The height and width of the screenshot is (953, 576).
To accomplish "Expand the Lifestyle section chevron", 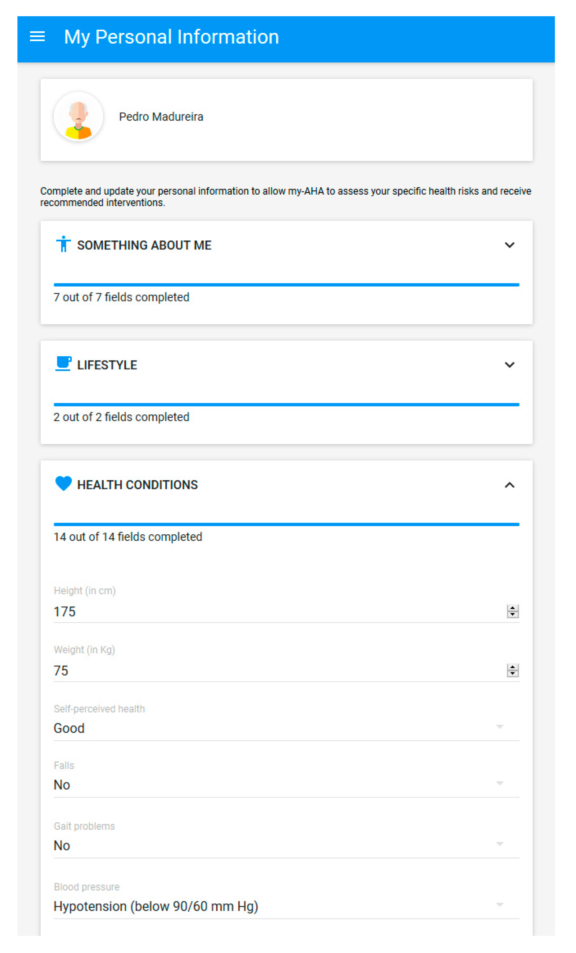I will tap(509, 365).
